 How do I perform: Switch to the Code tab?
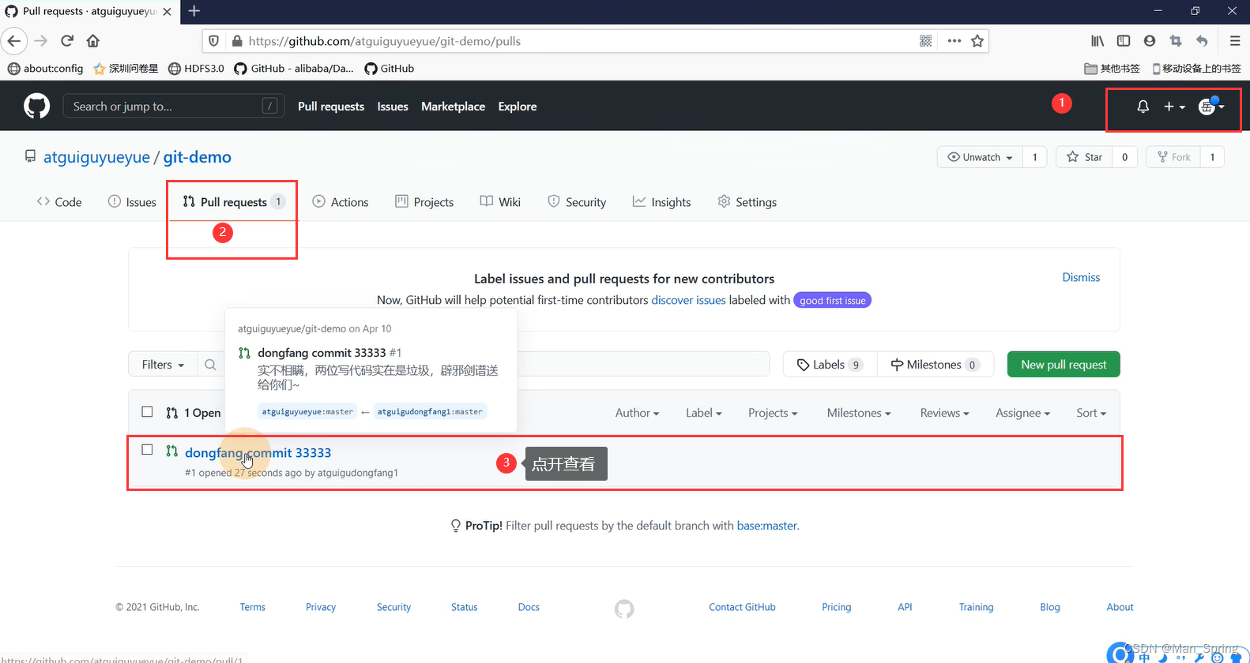(59, 202)
